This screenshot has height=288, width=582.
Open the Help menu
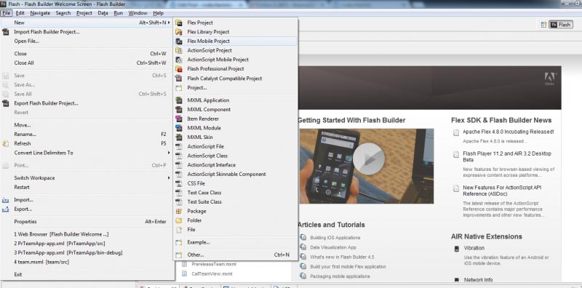pyautogui.click(x=158, y=13)
